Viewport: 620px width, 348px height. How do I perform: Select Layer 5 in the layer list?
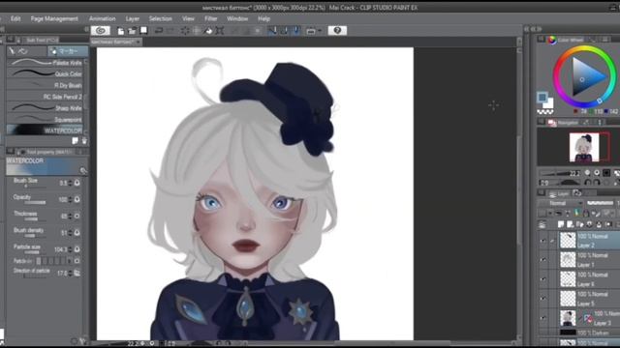click(589, 299)
